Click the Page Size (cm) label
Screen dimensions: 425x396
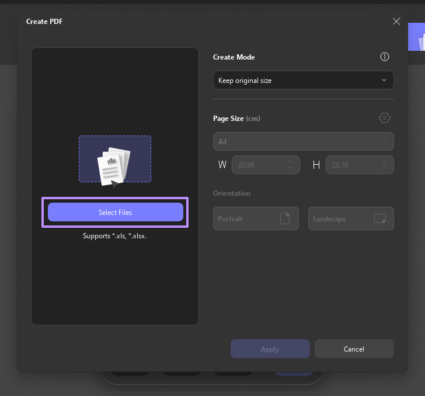[236, 119]
